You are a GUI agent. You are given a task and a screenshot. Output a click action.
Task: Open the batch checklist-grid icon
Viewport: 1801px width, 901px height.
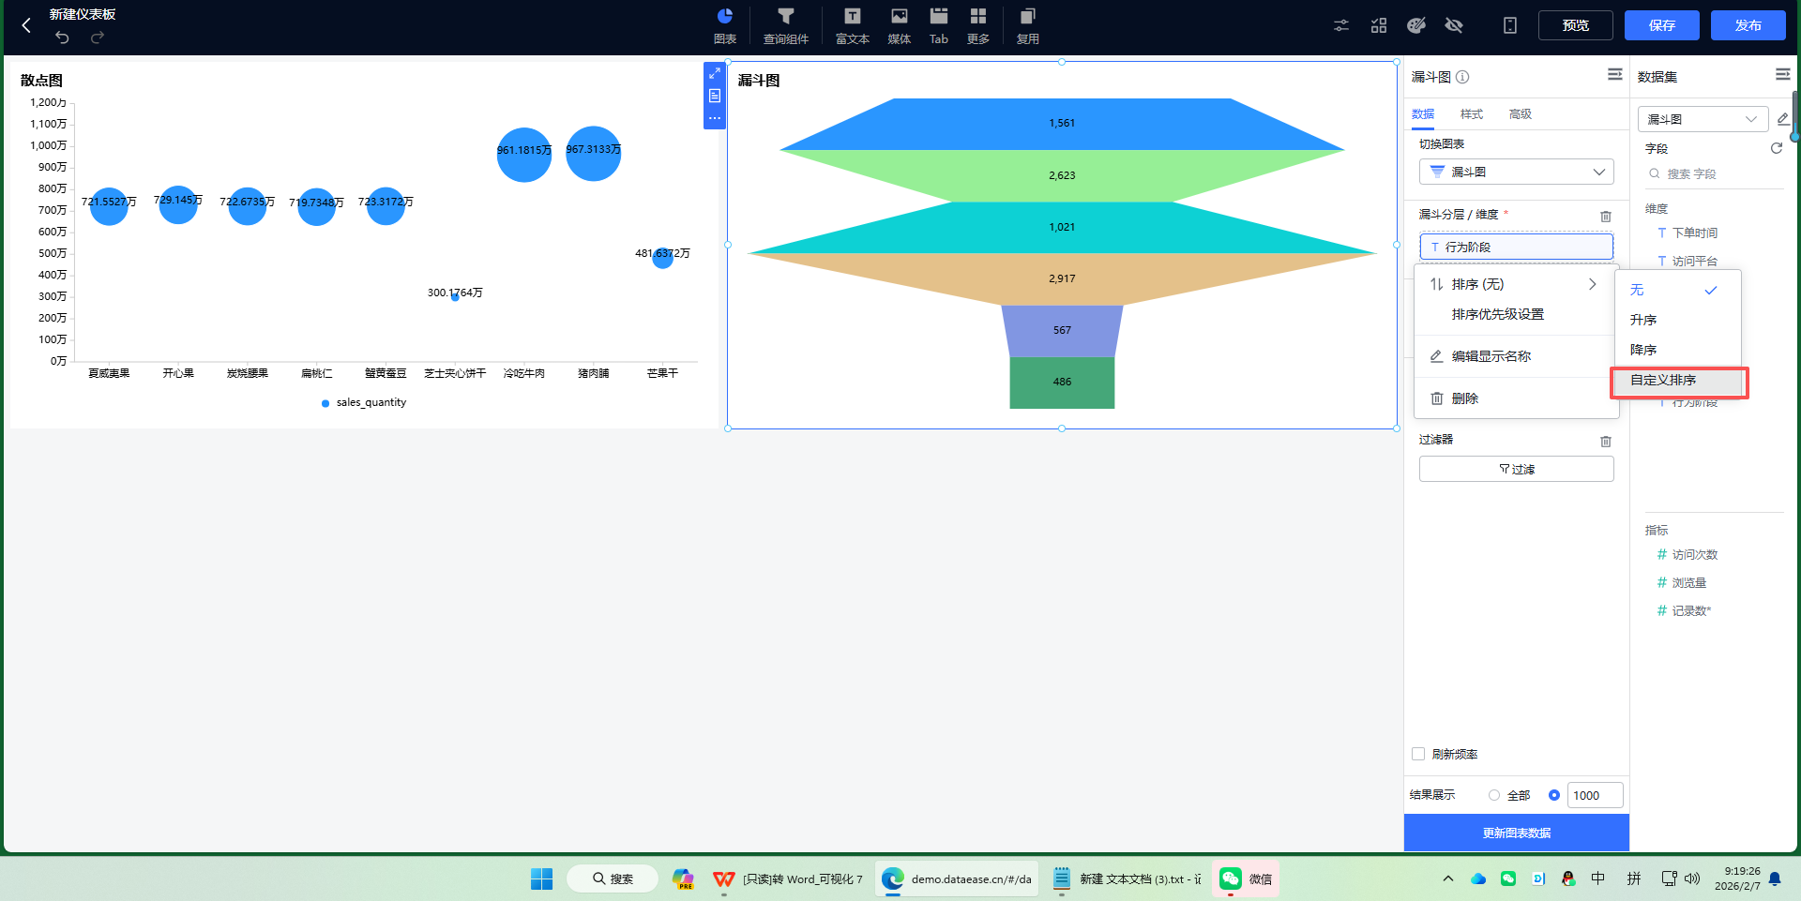[1379, 25]
